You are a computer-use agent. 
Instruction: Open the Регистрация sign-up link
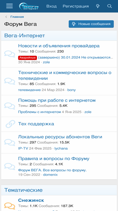(76, 6)
